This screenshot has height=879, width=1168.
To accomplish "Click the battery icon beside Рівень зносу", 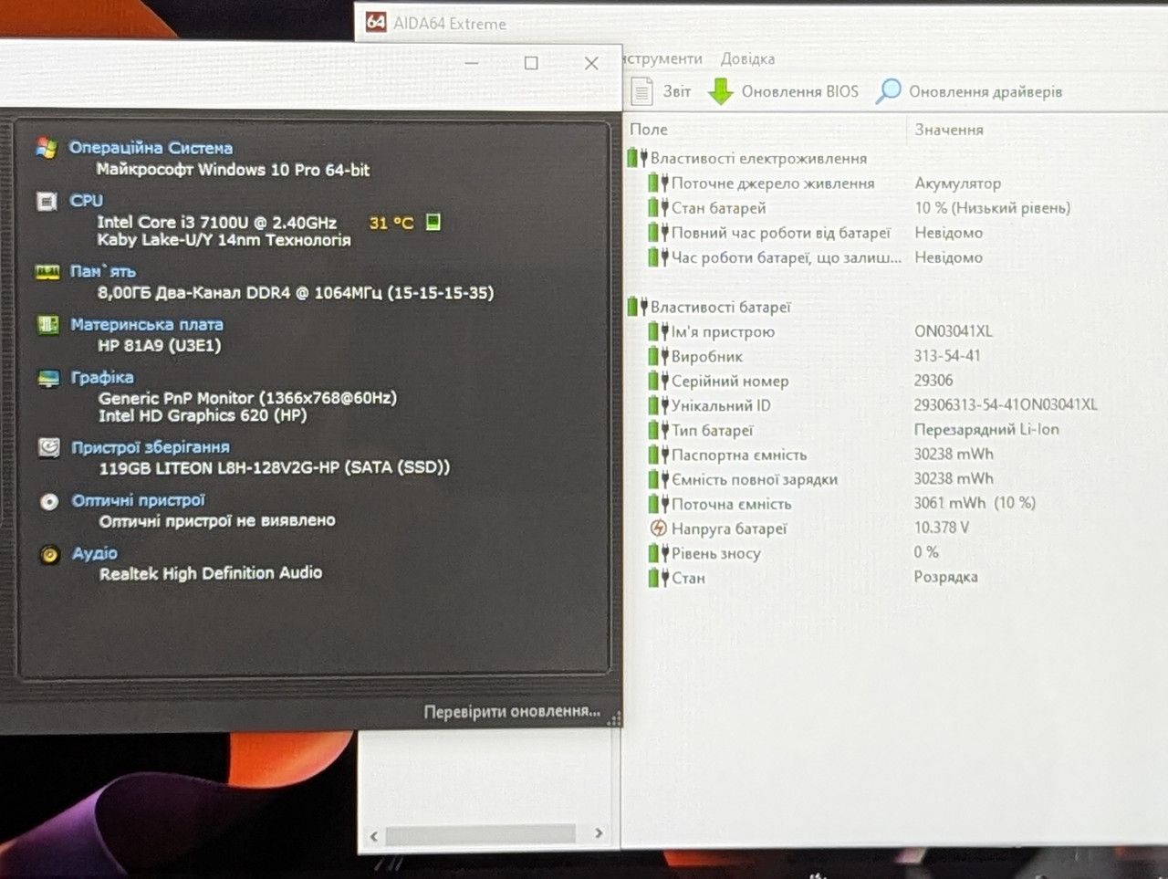I will tap(658, 552).
